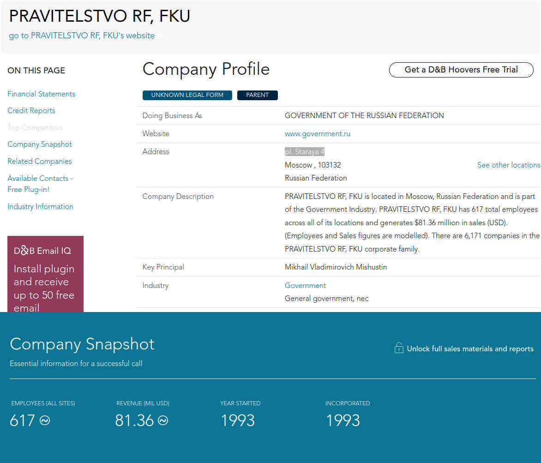Click the PARENT badge

point(257,95)
